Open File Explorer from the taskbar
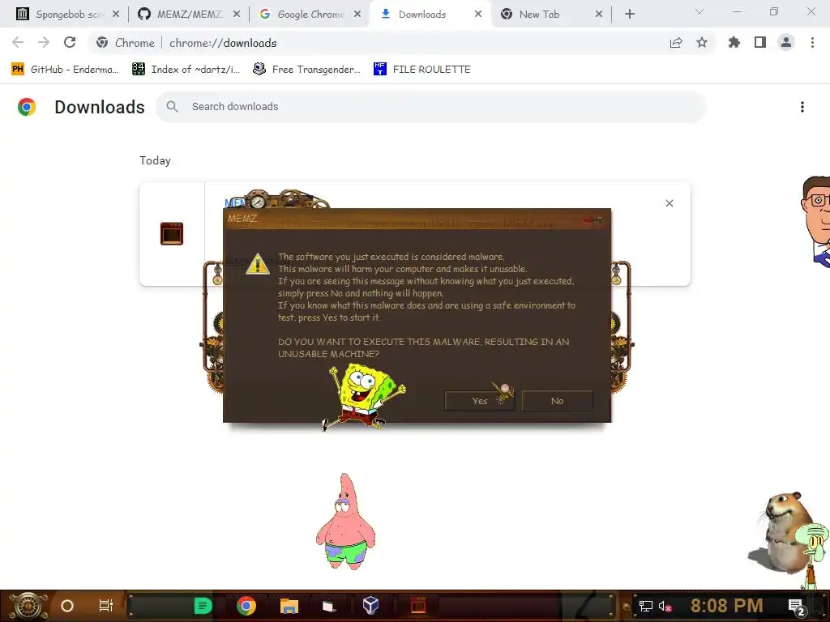830x622 pixels. pyautogui.click(x=289, y=606)
